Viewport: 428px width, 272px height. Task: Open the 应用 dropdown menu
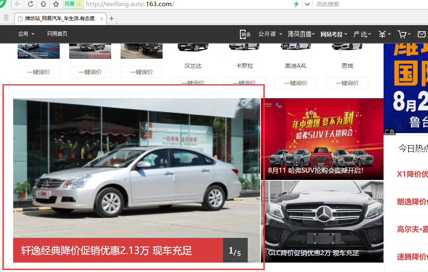click(26, 34)
